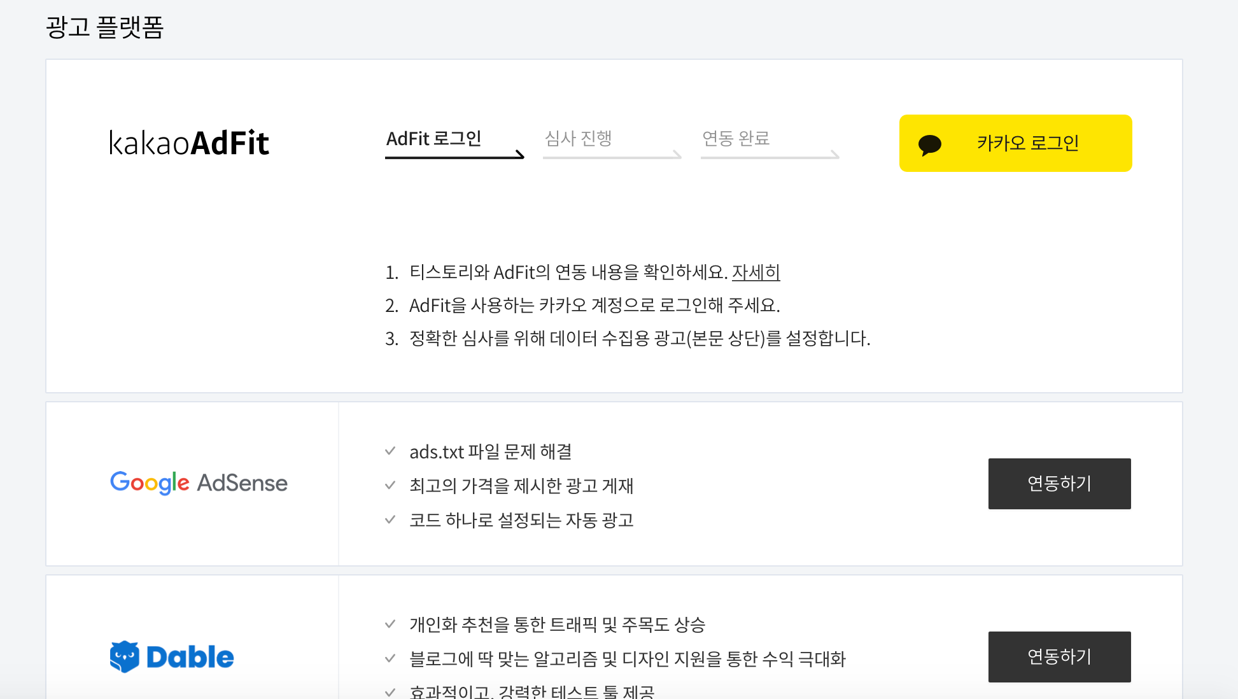
Task: Click the 광고 플랫폼 heading
Action: 105,27
